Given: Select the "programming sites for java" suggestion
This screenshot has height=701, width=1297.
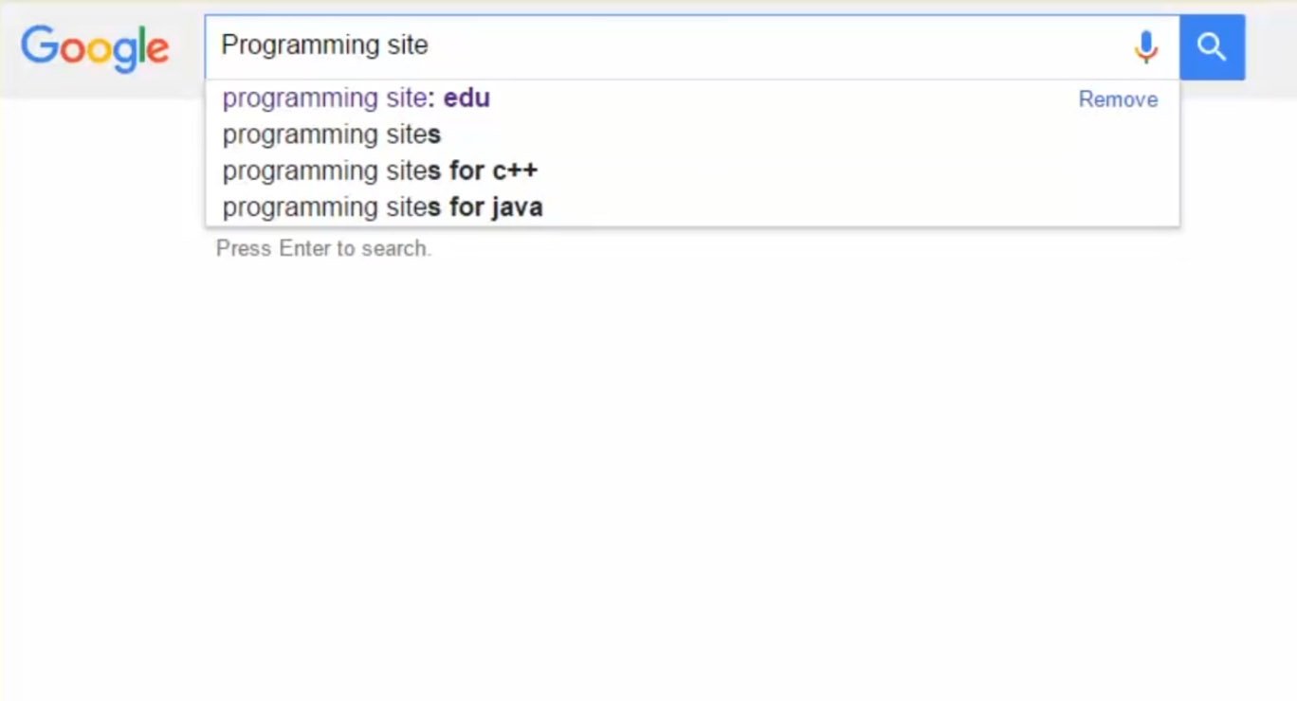Looking at the screenshot, I should pyautogui.click(x=382, y=207).
